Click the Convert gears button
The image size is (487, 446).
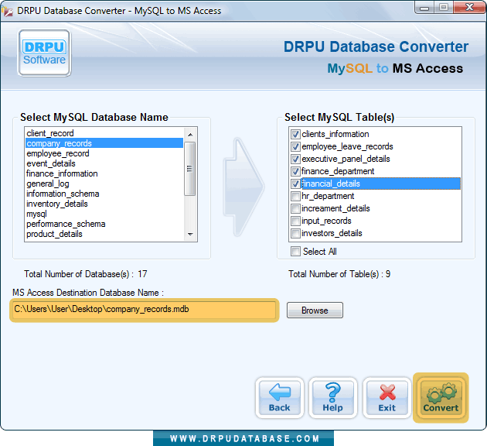coord(441,398)
